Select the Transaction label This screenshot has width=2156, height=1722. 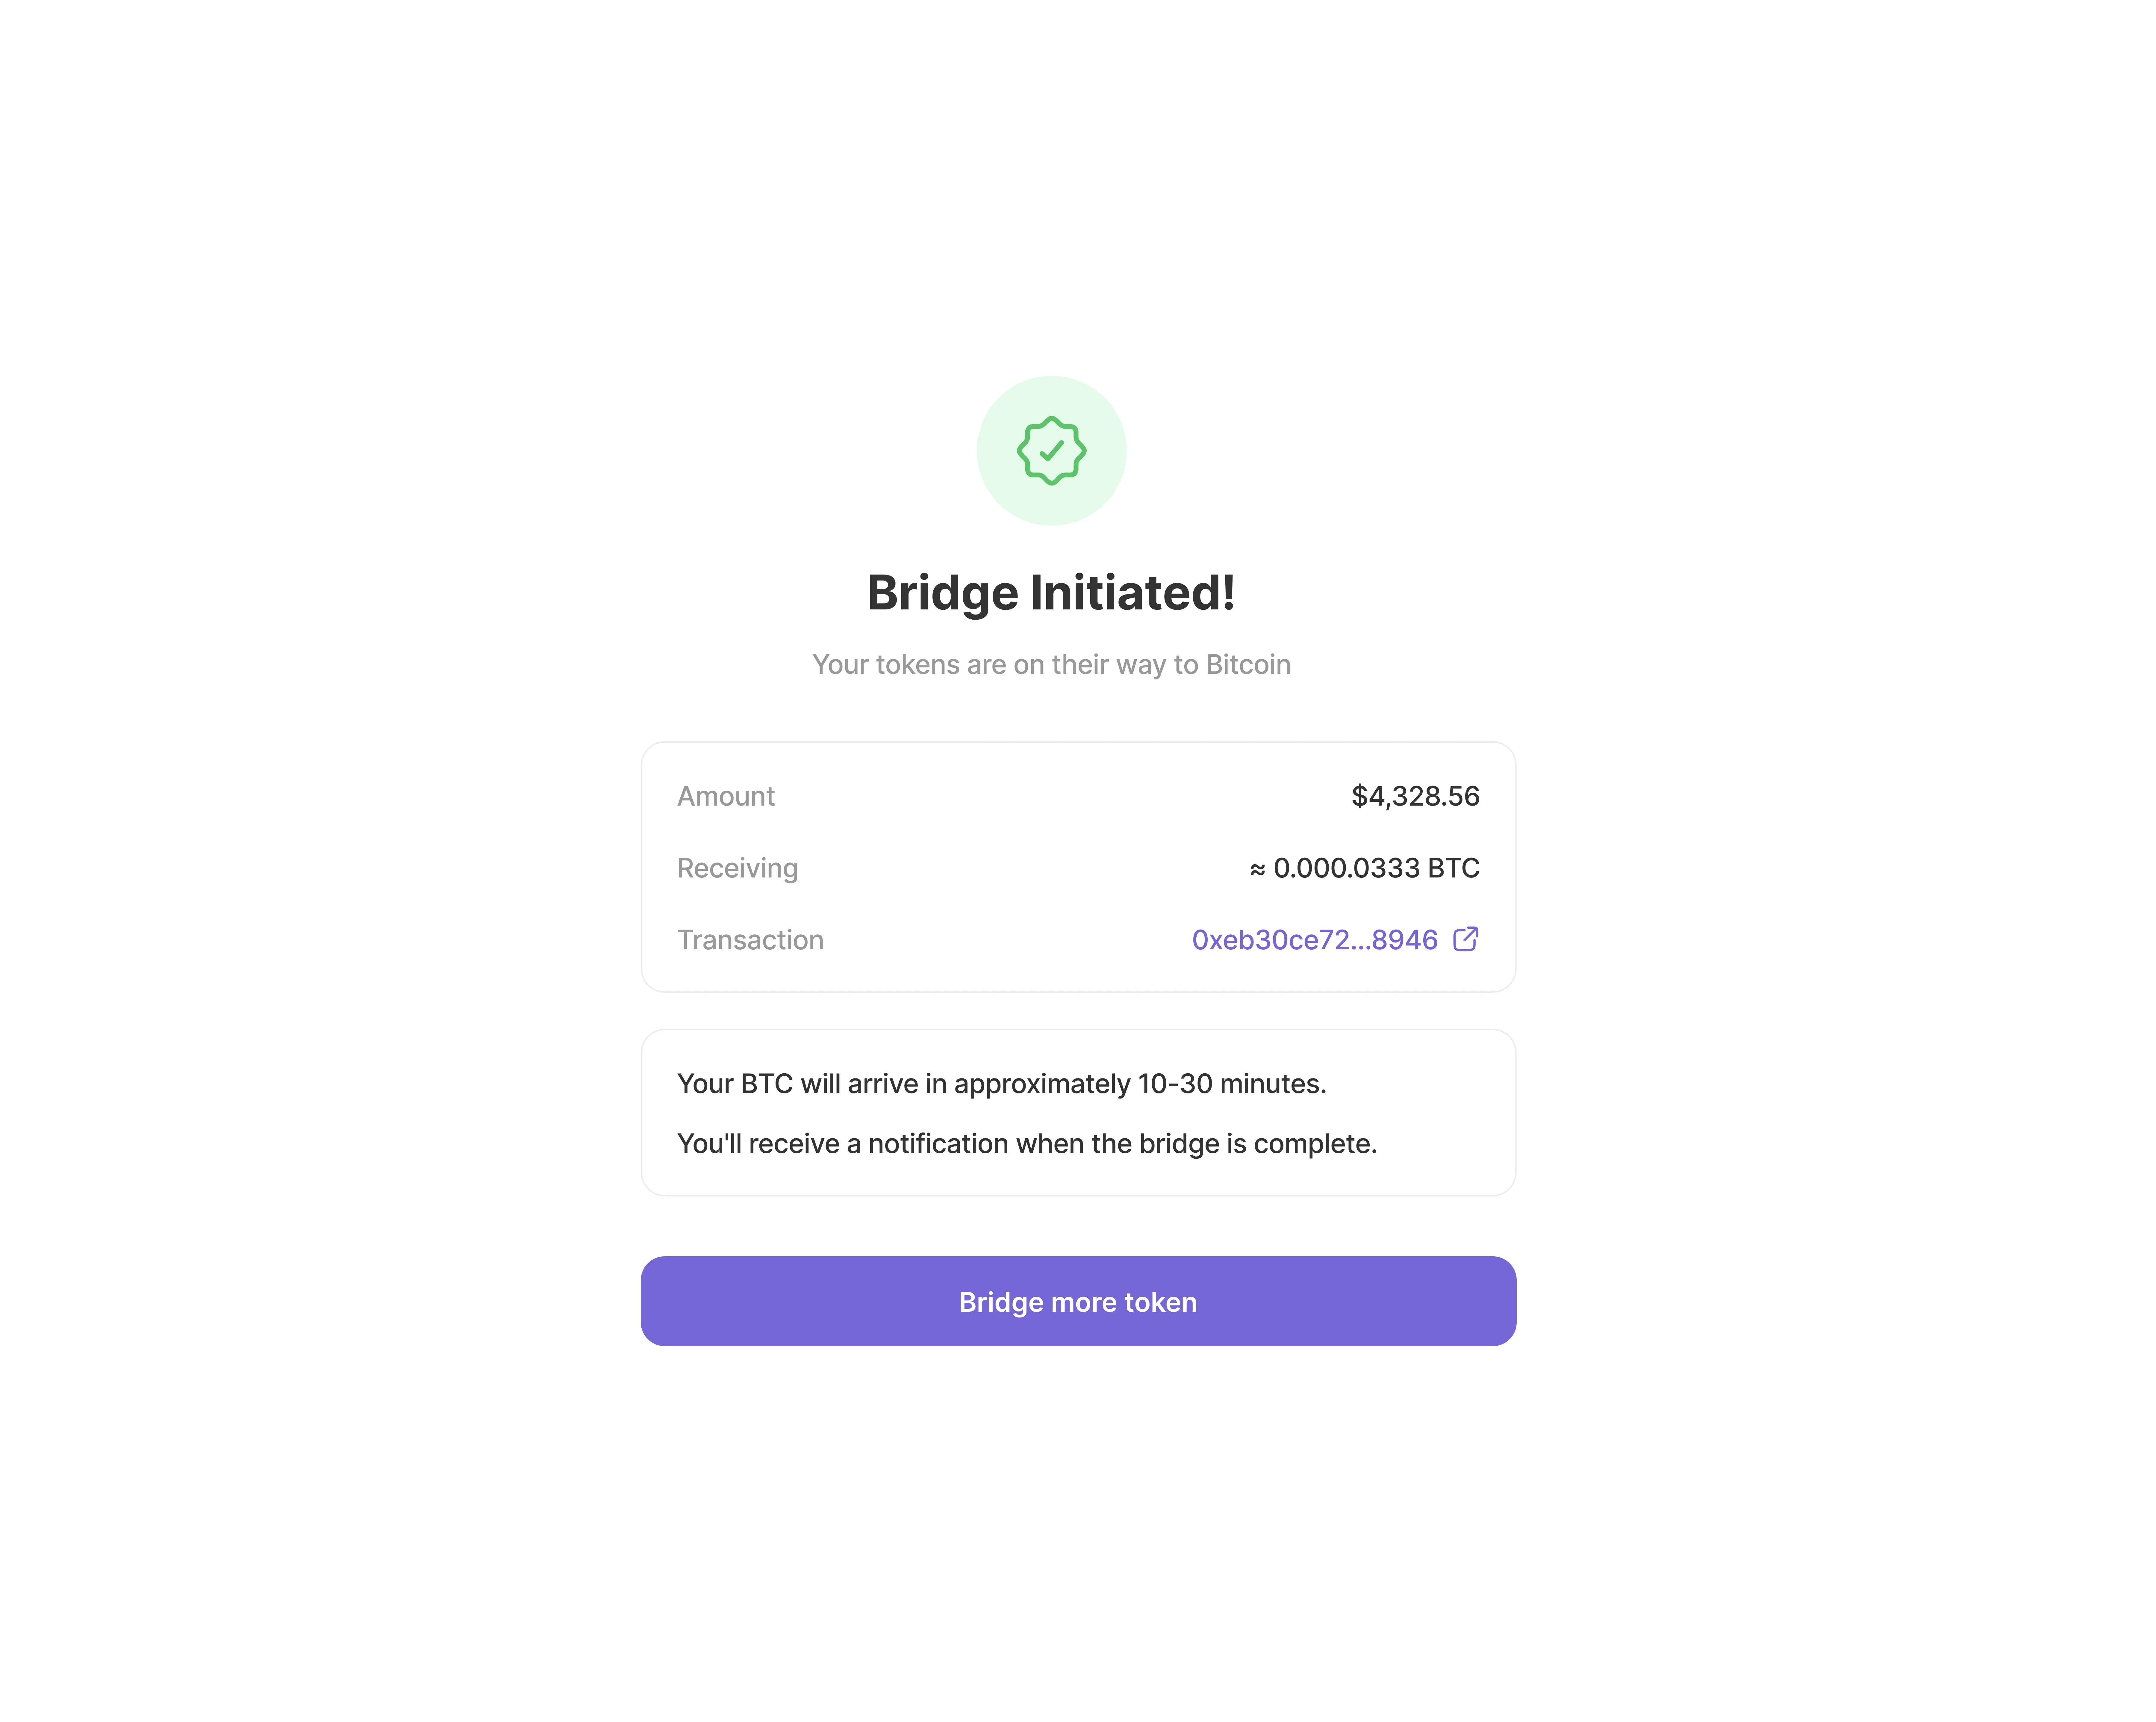tap(750, 940)
